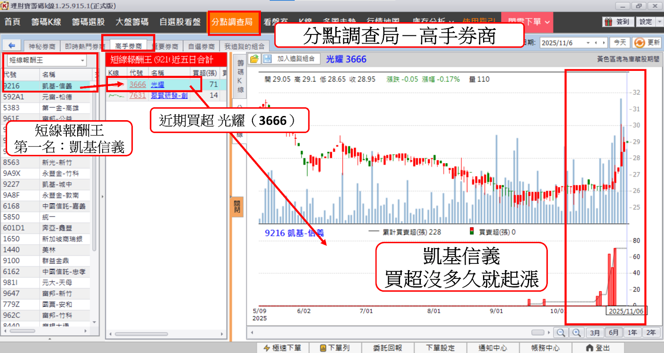Select the 3月 range button
Screen dimensions: 664x353
coord(595,332)
